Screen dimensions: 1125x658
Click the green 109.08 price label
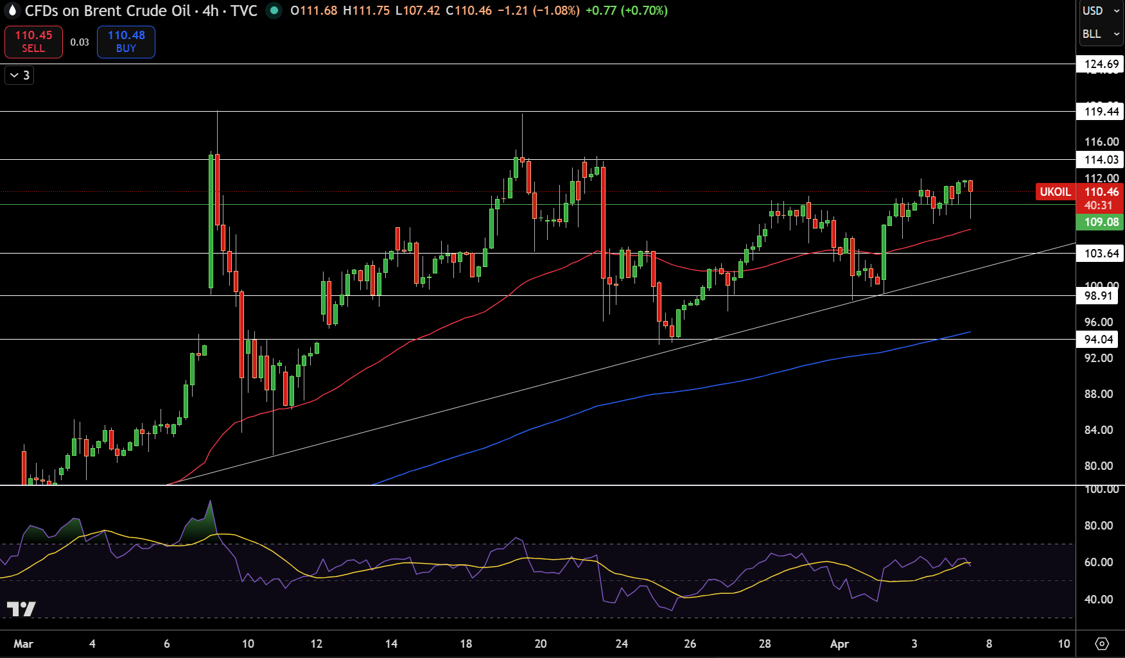[x=1101, y=222]
